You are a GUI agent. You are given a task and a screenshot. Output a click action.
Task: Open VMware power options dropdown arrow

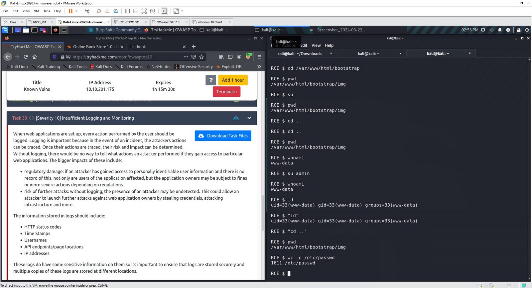[76, 11]
